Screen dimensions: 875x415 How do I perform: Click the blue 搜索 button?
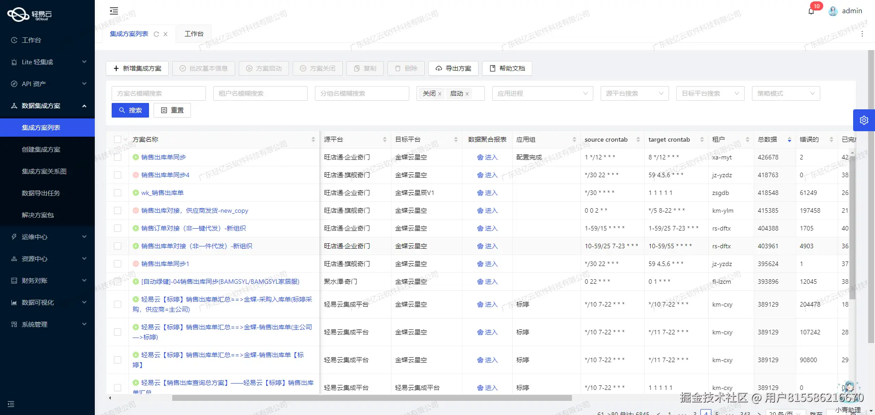tap(130, 110)
